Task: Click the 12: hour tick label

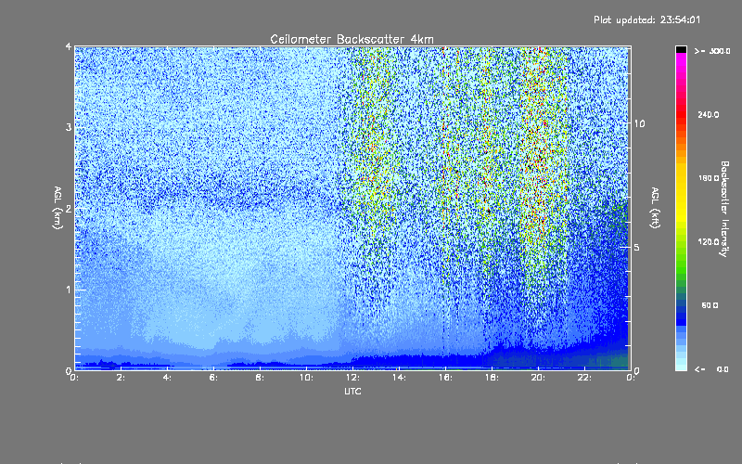Action: (x=352, y=378)
